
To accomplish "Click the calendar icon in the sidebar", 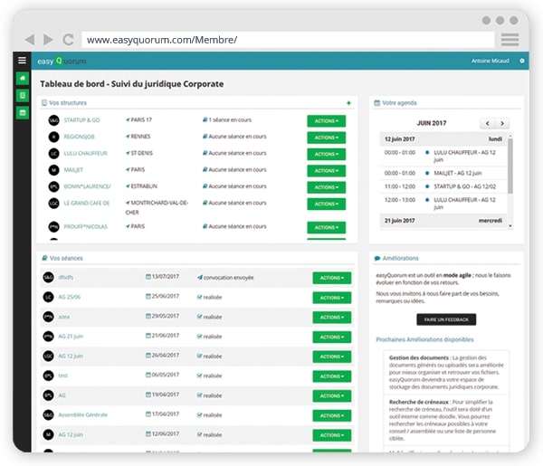I will coord(23,112).
